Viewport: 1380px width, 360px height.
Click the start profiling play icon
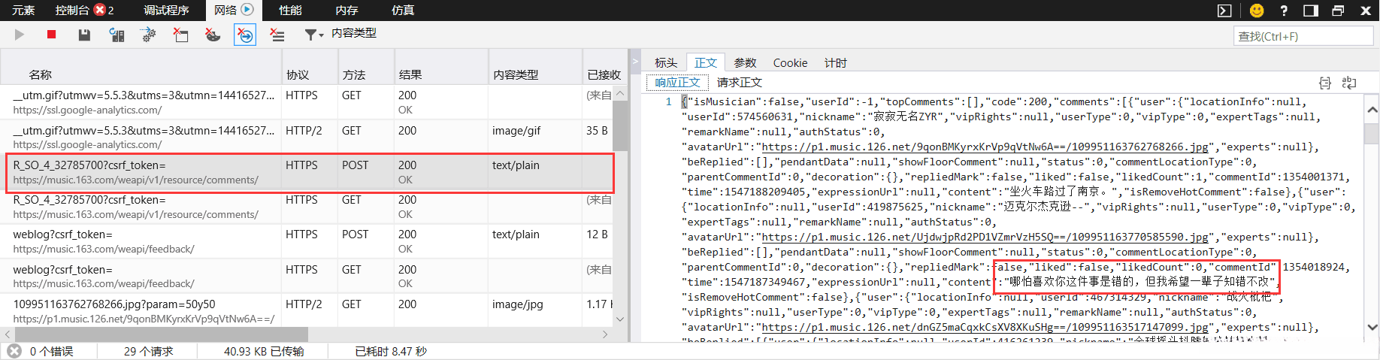tap(20, 35)
